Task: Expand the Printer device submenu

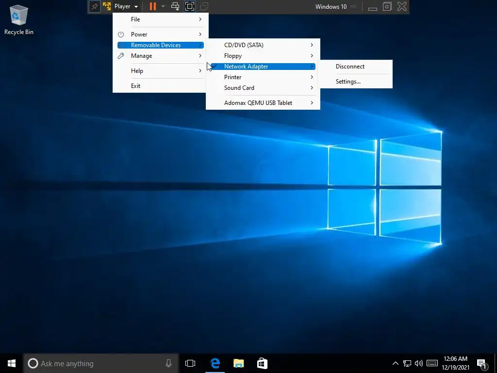Action: pos(263,77)
